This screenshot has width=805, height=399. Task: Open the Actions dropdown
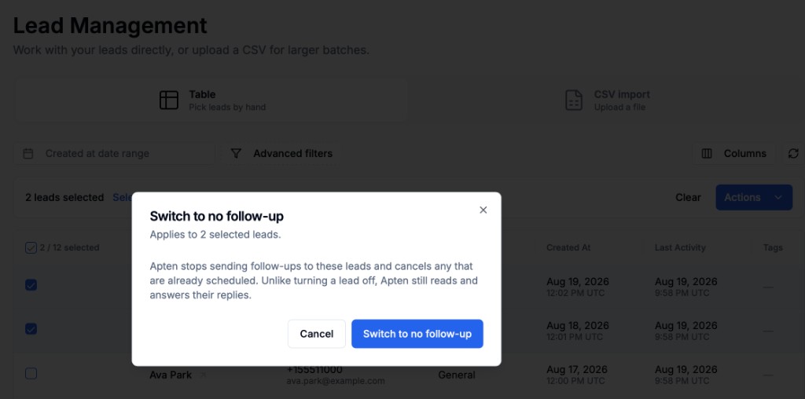click(754, 197)
